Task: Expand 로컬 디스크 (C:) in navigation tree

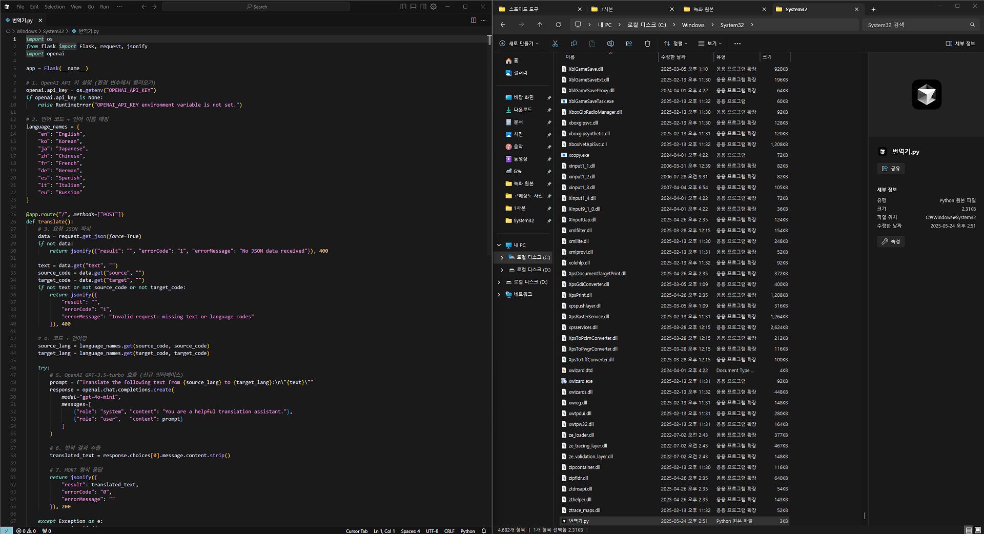Action: click(502, 257)
